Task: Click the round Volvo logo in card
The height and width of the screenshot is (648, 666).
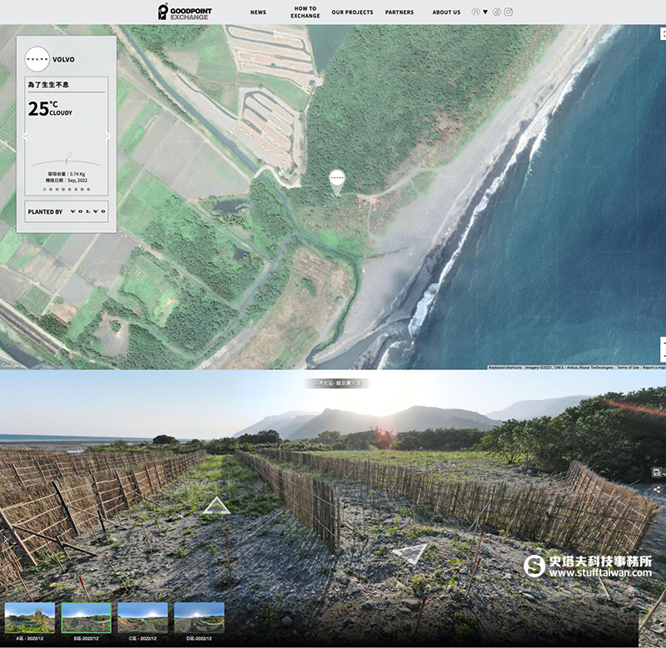Action: [x=37, y=59]
